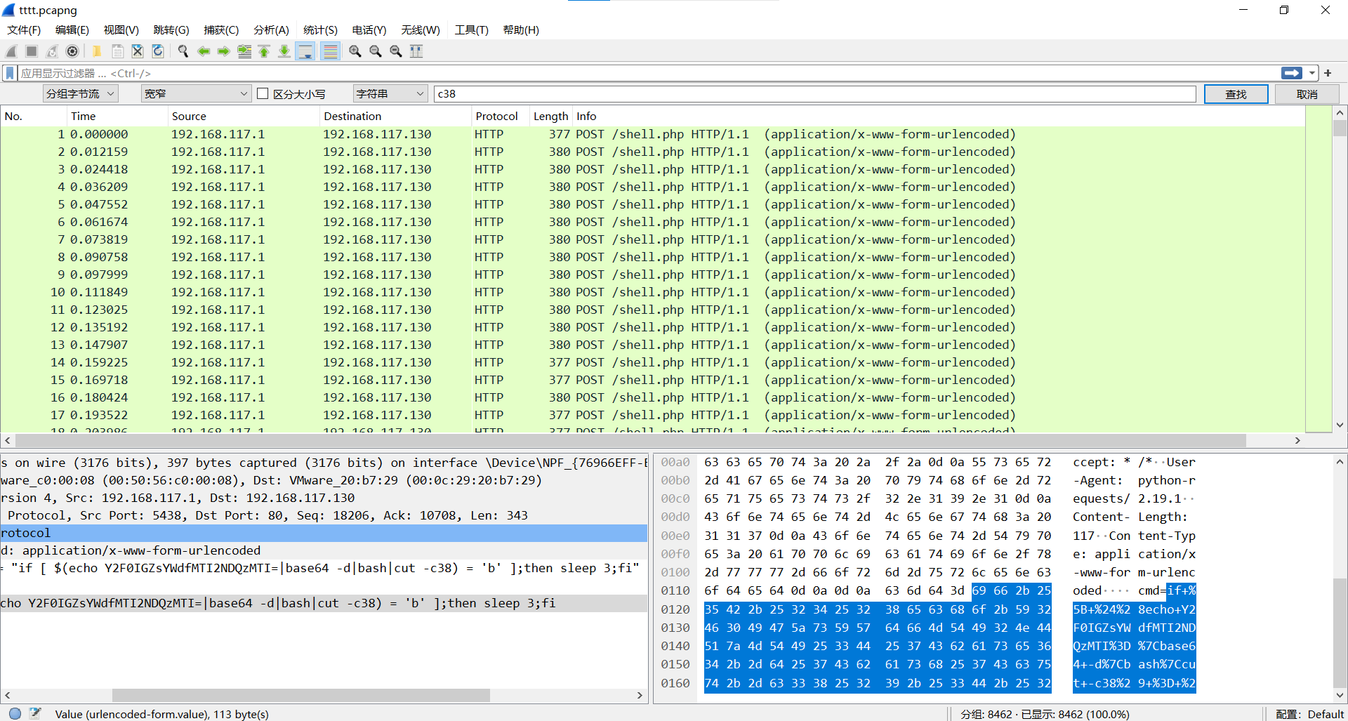Toggle auto-scroll during live capture
This screenshot has height=721, width=1348.
point(305,51)
